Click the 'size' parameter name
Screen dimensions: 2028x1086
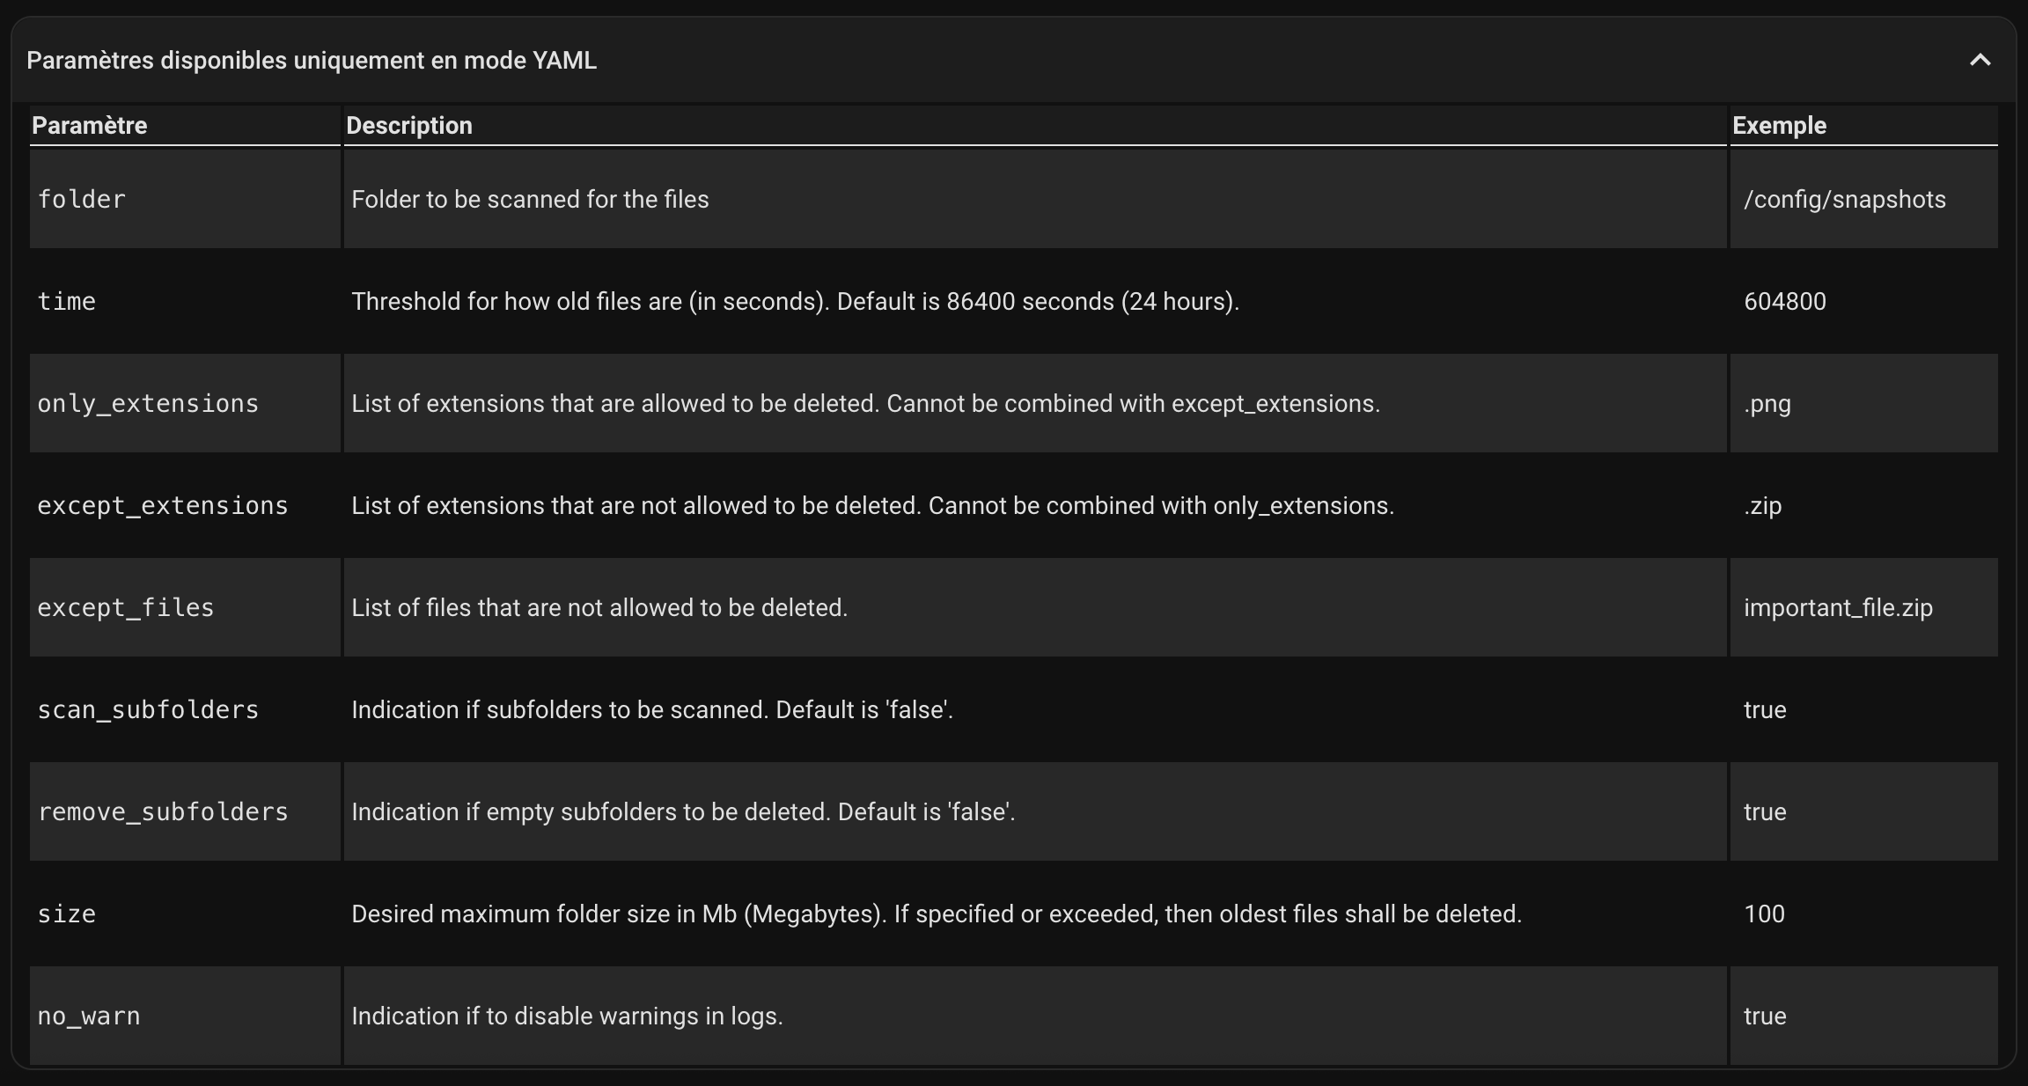point(66,914)
